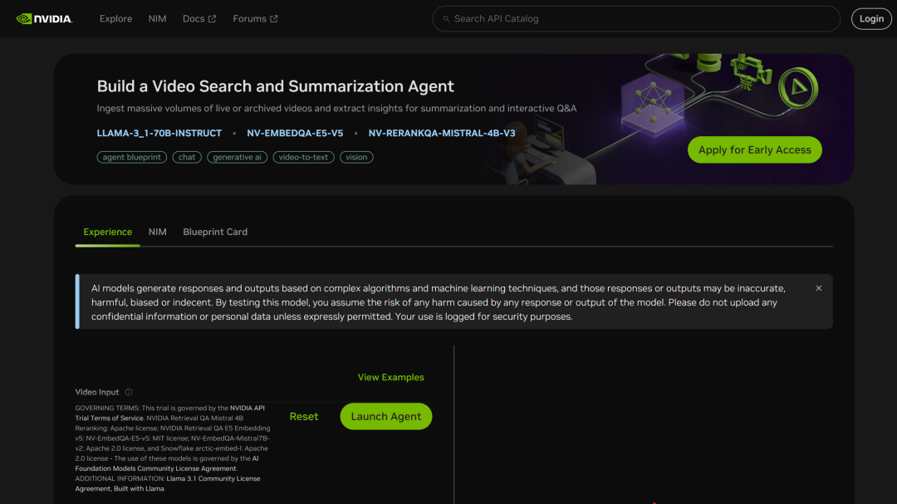Click the search magnifier icon
Viewport: 897px width, 504px height.
click(x=446, y=19)
